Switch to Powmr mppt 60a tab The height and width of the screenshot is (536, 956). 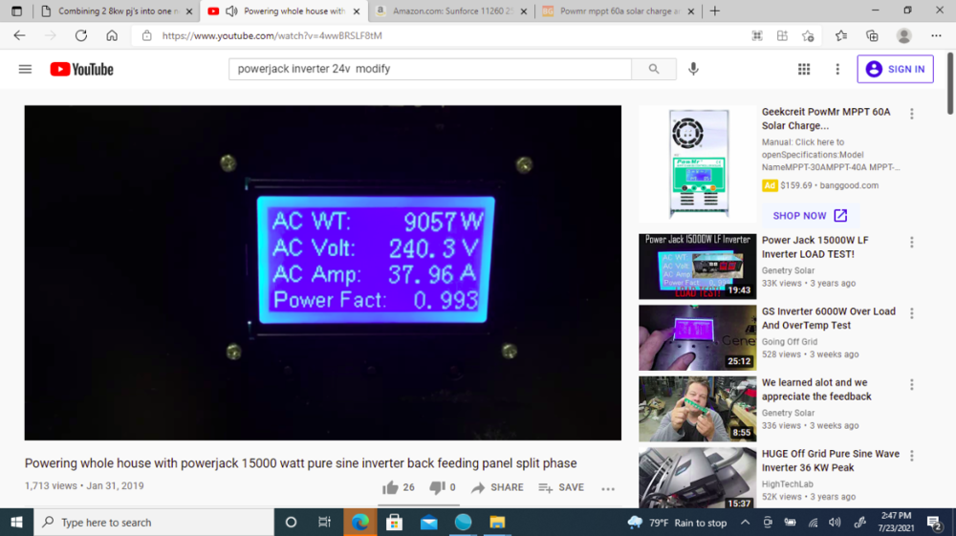(617, 11)
